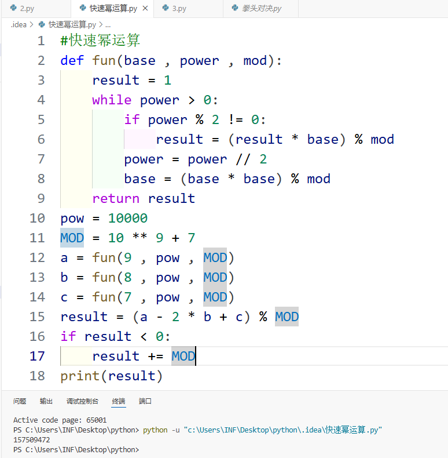The height and width of the screenshot is (458, 448).
Task: Click line number 1 in the gutter
Action: point(41,41)
